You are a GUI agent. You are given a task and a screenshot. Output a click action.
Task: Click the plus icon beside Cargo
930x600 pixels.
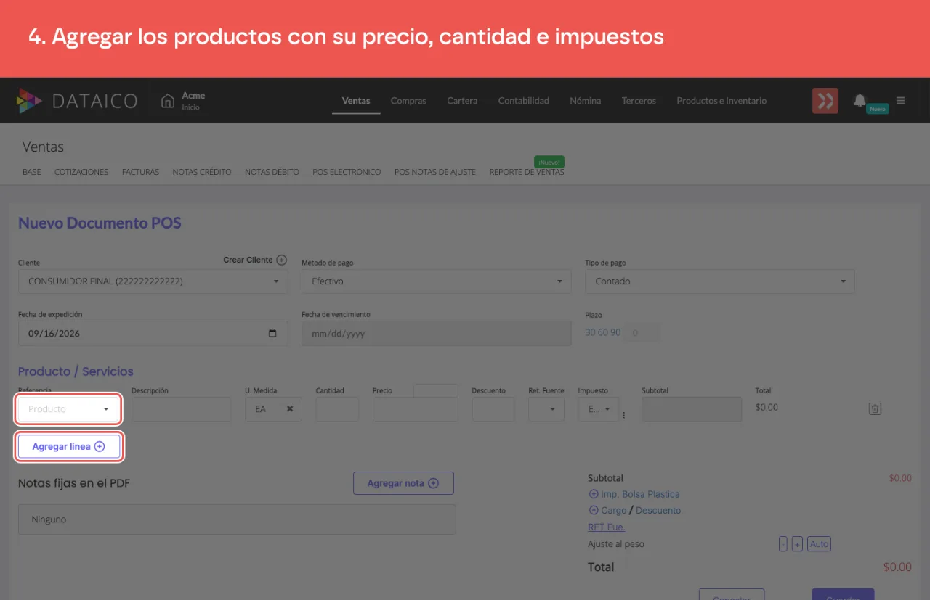point(593,510)
